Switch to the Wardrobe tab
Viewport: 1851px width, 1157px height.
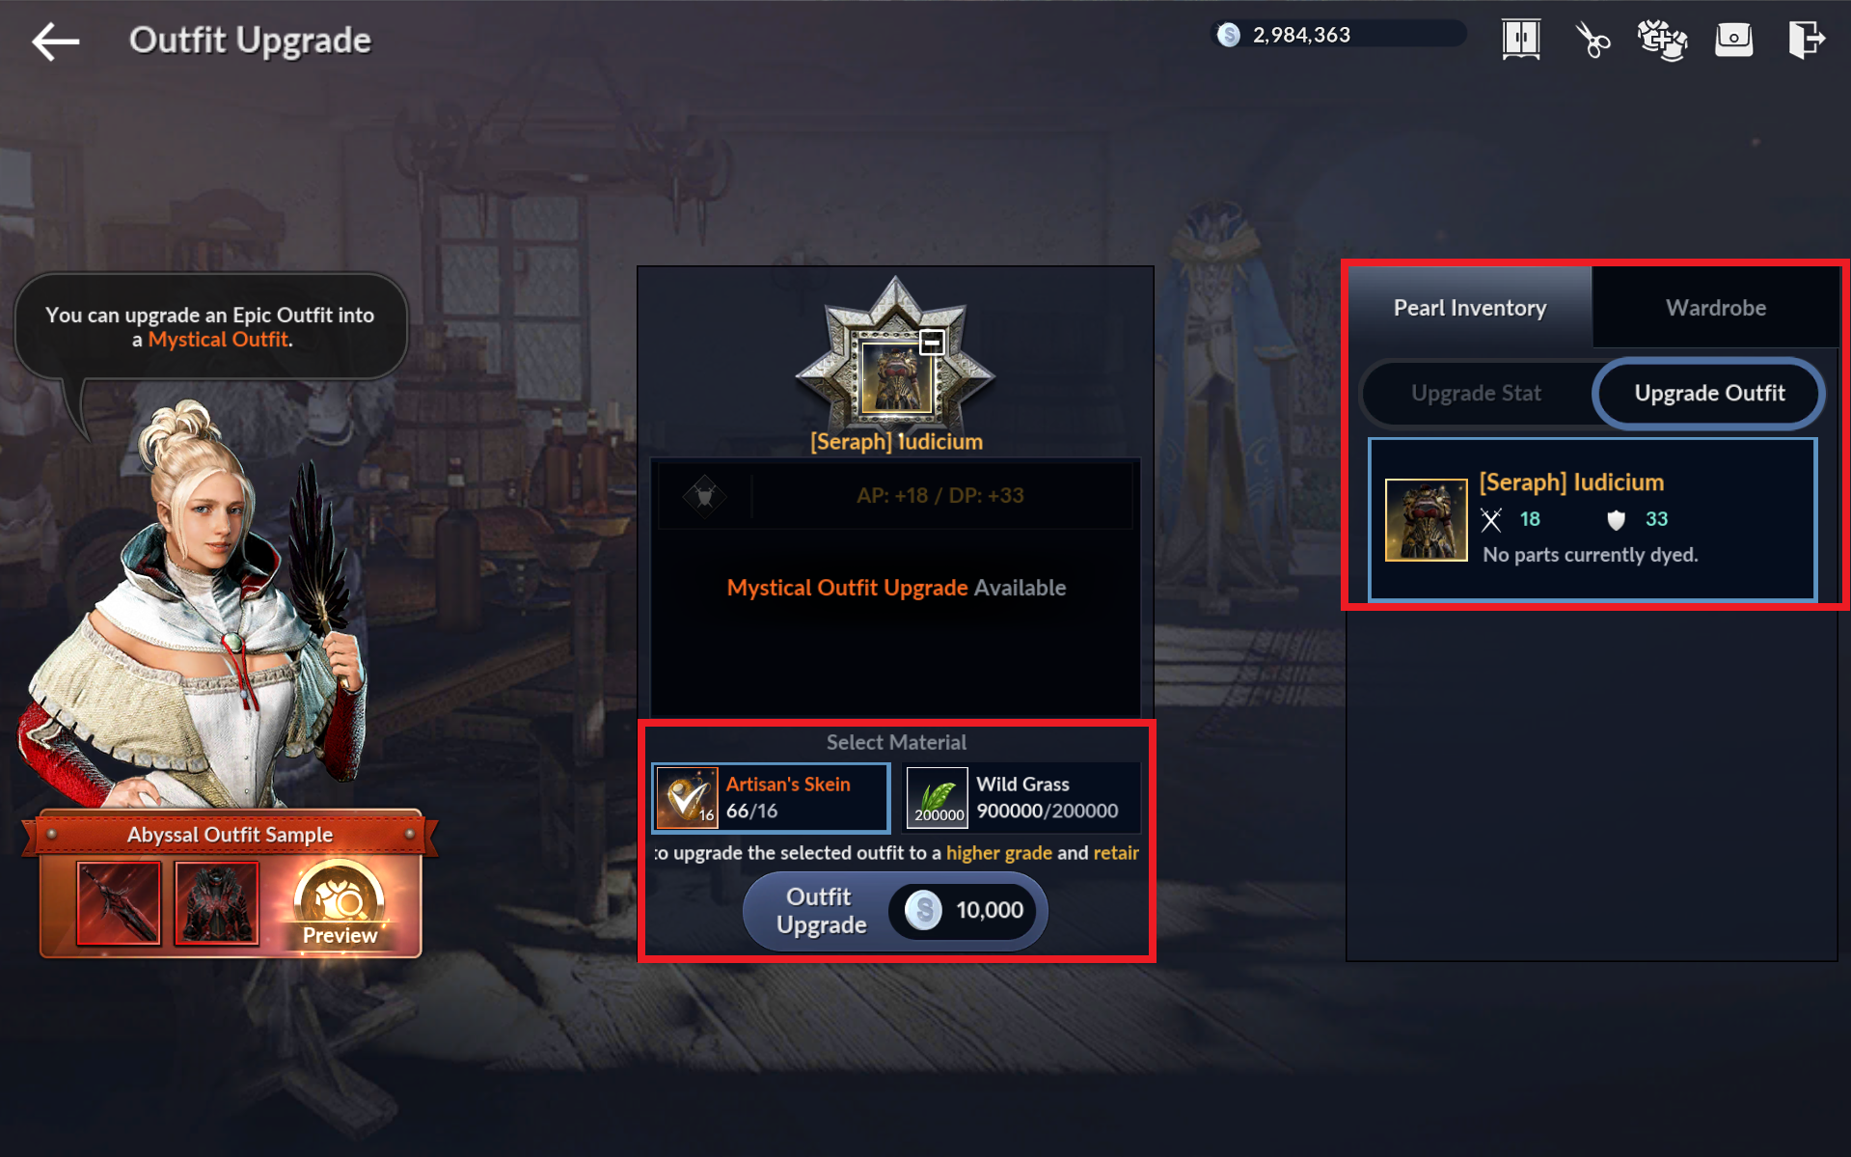[x=1715, y=308]
